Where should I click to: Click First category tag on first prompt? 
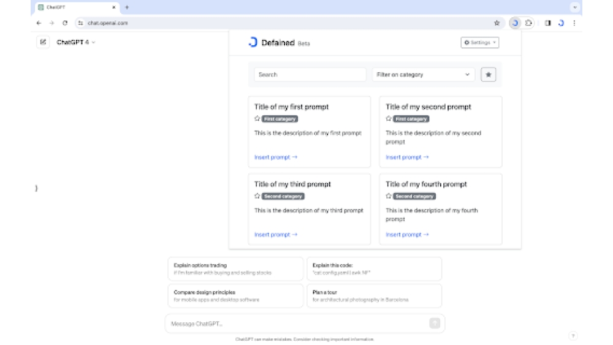(280, 119)
